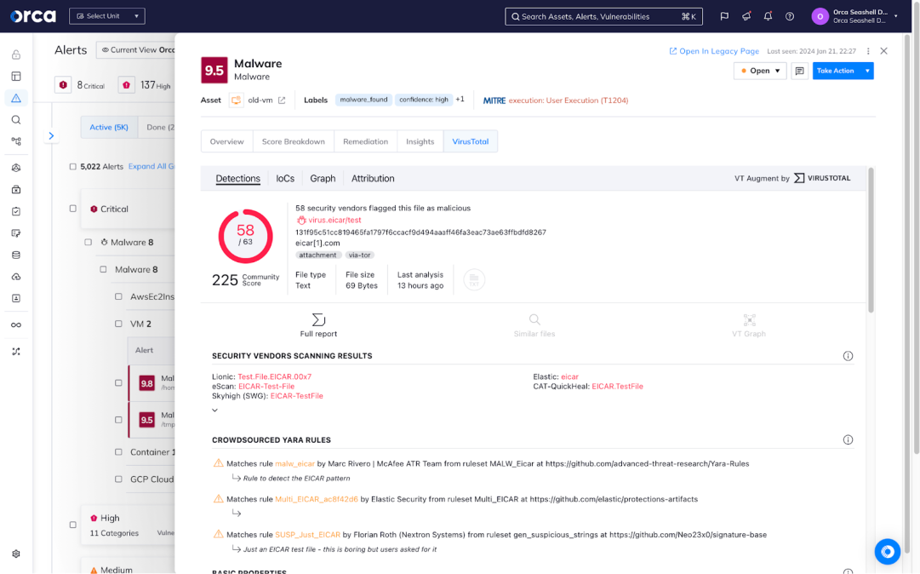Open old-vm asset in new window icon
The width and height of the screenshot is (920, 574).
pyautogui.click(x=282, y=100)
